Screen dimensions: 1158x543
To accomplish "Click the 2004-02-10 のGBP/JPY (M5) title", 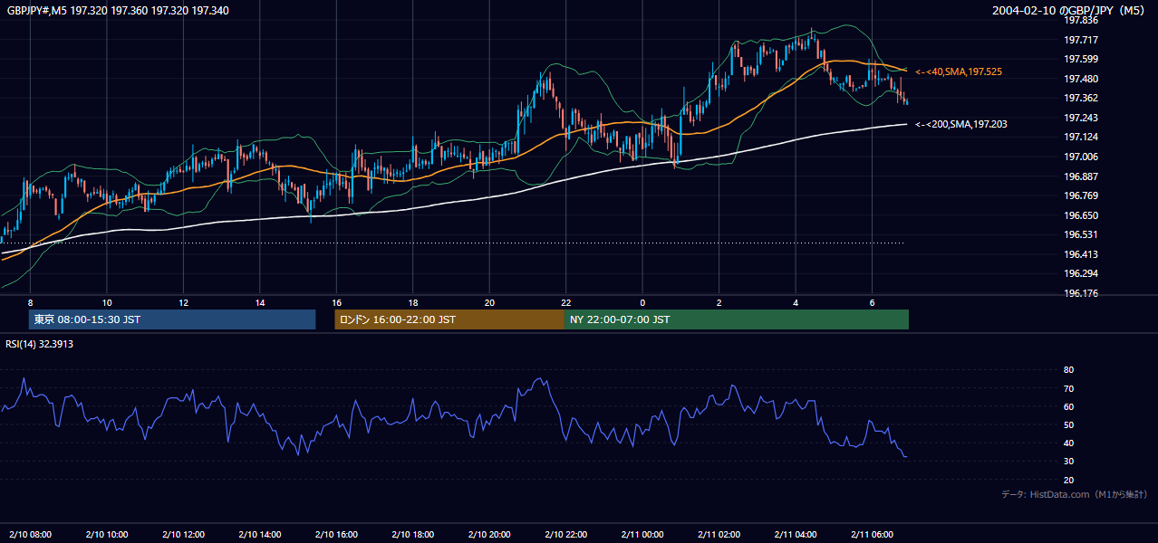I will click(1070, 10).
